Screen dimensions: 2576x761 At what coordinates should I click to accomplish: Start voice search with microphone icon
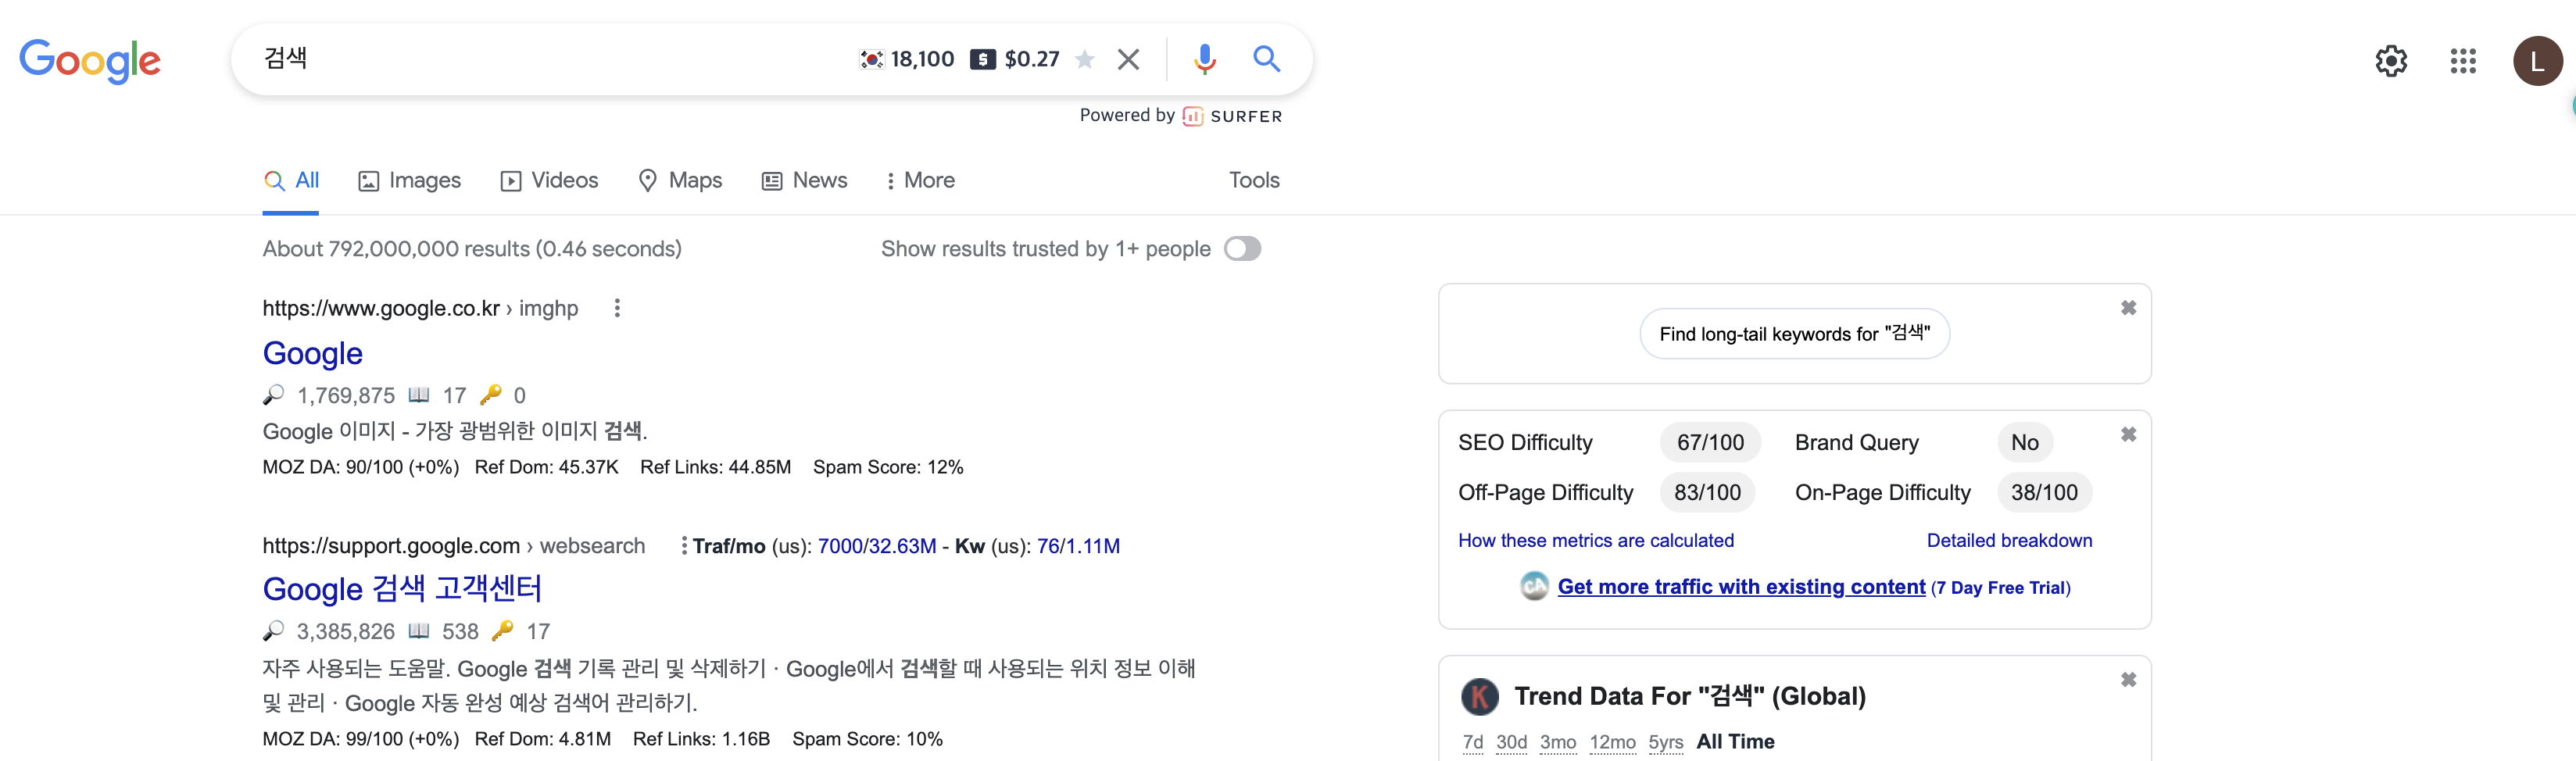pyautogui.click(x=1204, y=60)
